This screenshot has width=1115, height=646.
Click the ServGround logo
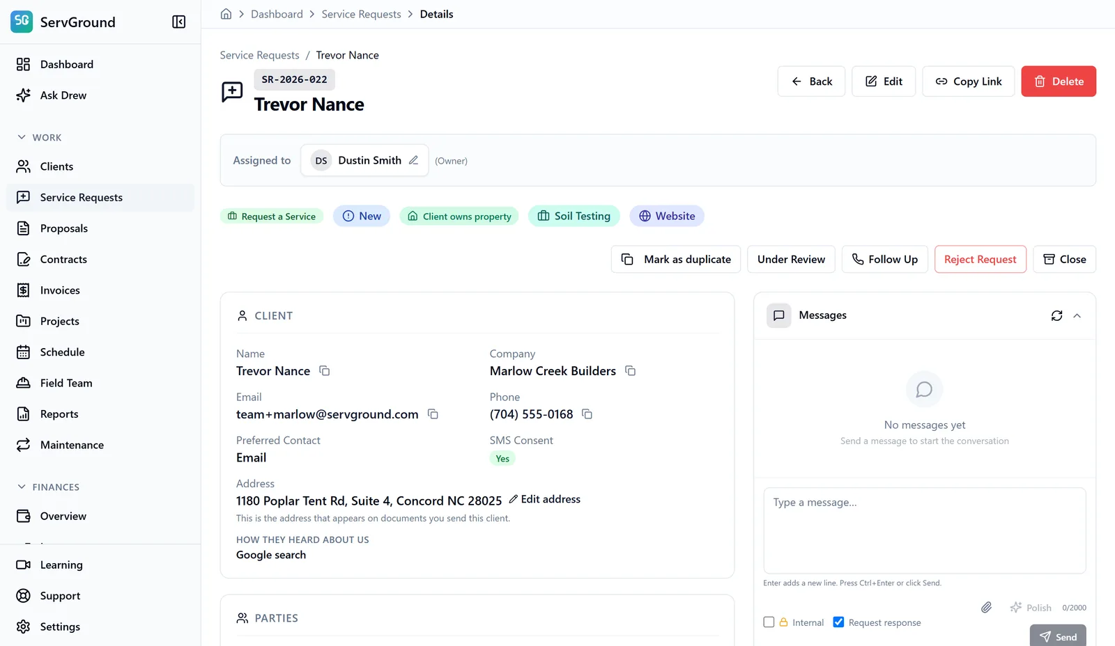(22, 22)
